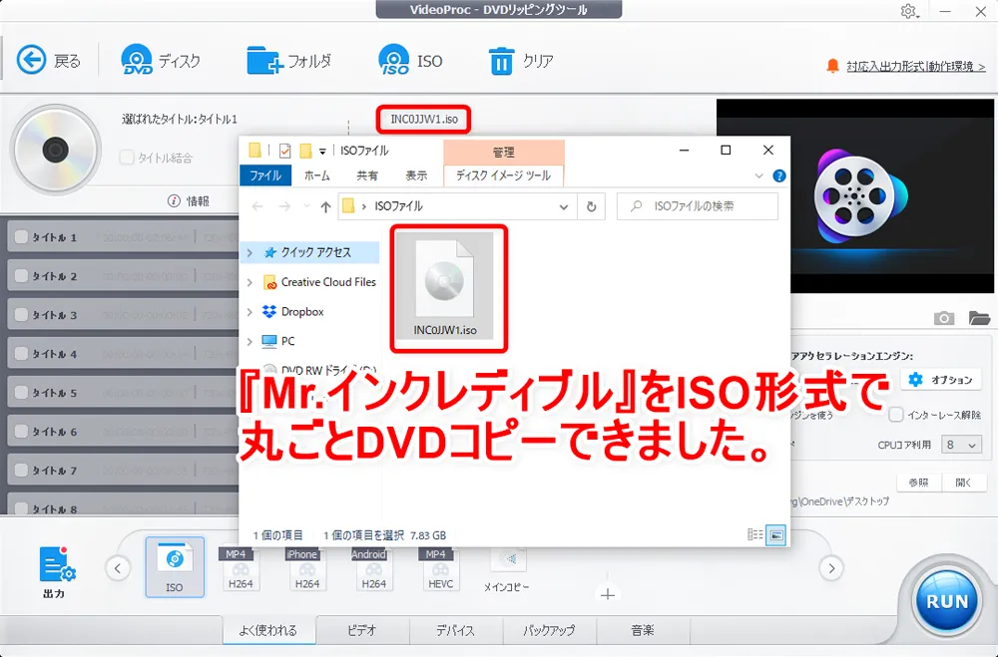Viewport: 998px width, 657px height.
Task: Click the 戻る back arrow icon
Action: (x=31, y=61)
